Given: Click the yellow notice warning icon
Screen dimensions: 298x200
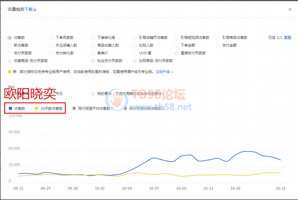Looking at the screenshot, I should pyautogui.click(x=9, y=72).
